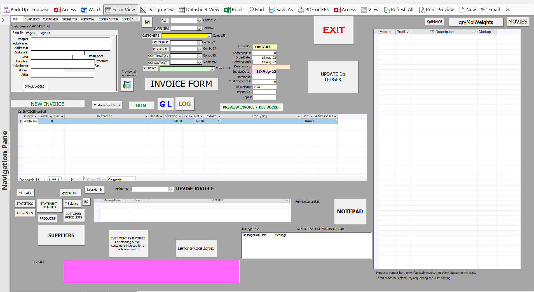Open the SUPPLIERS combo dropdown

pos(200,29)
